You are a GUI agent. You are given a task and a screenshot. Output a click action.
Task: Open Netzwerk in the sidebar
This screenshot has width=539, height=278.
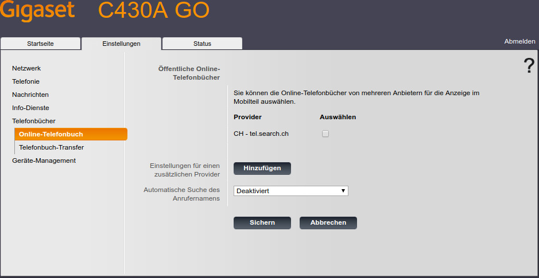26,68
